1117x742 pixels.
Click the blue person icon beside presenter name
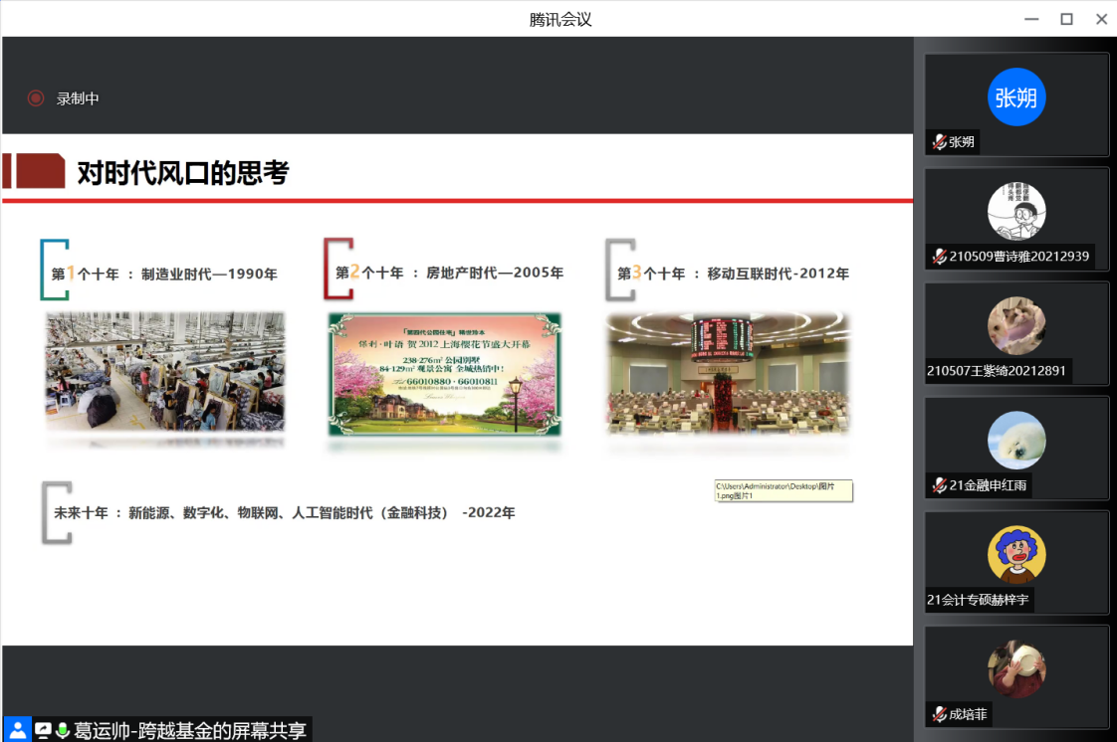click(17, 730)
